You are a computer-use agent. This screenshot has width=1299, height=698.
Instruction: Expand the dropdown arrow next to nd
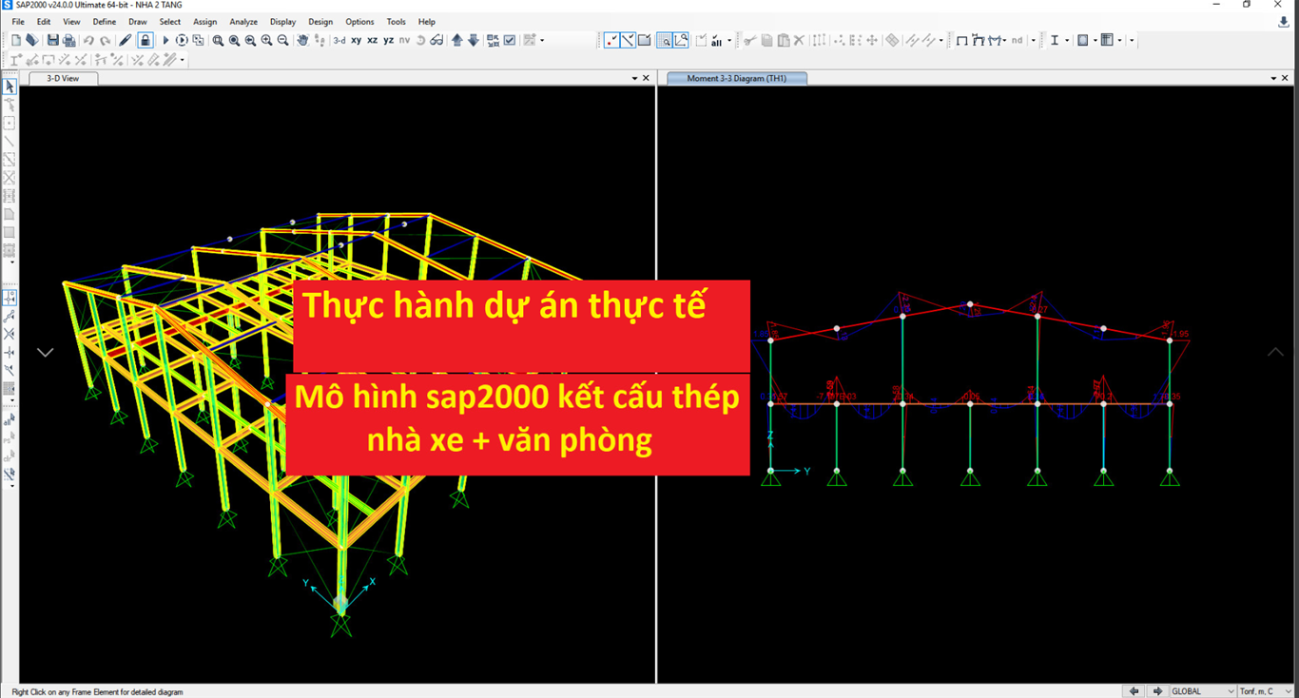1033,40
